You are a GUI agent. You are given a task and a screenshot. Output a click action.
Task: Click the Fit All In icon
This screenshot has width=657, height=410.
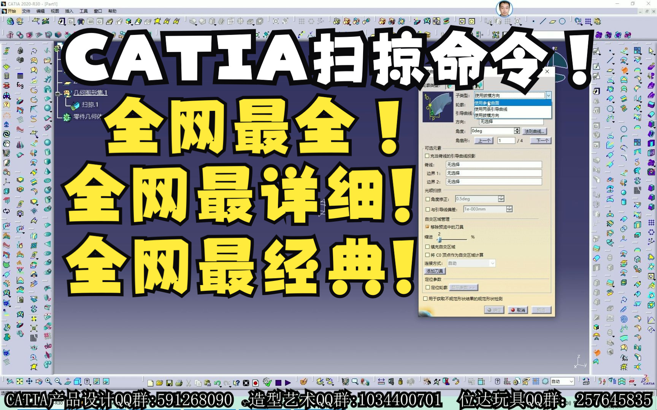click(x=19, y=382)
